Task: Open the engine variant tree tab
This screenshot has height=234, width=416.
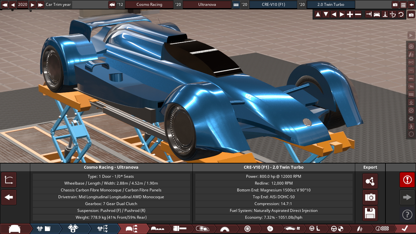Action: 102,228
